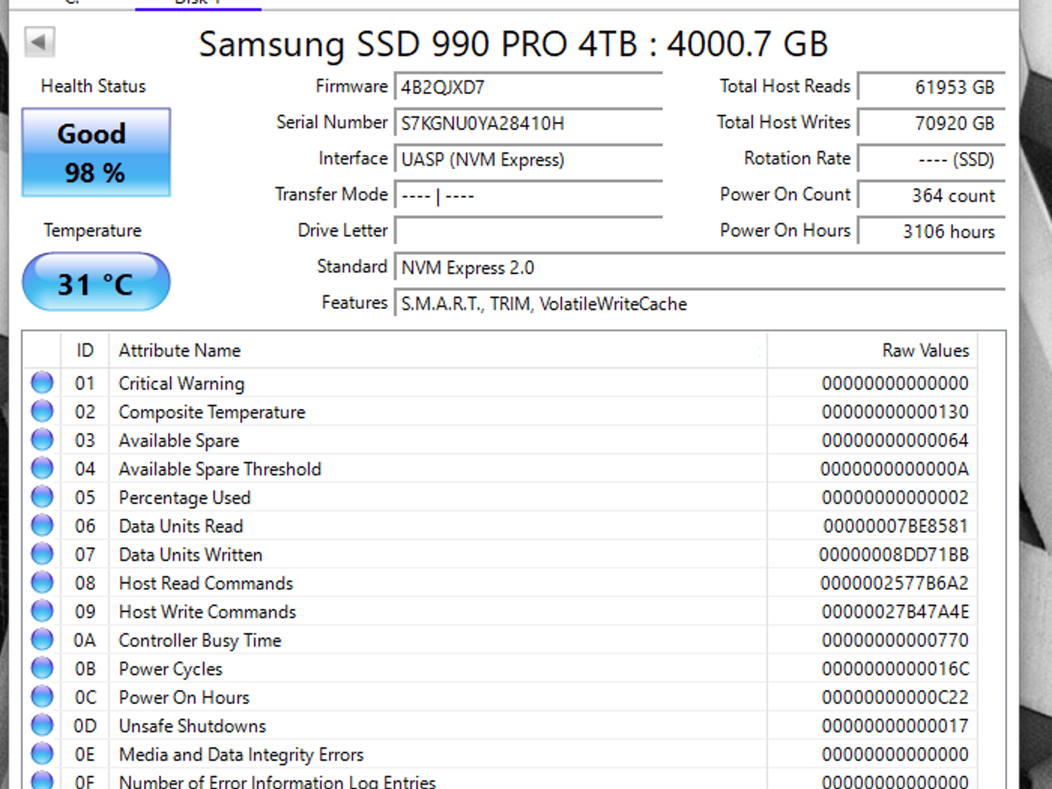Click raw value 000000000000A
1052x789 pixels.
pyautogui.click(x=894, y=469)
